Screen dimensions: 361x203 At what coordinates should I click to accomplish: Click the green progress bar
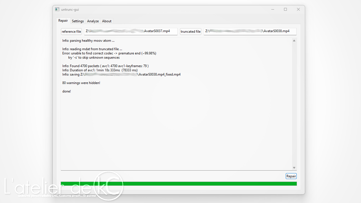(179, 184)
